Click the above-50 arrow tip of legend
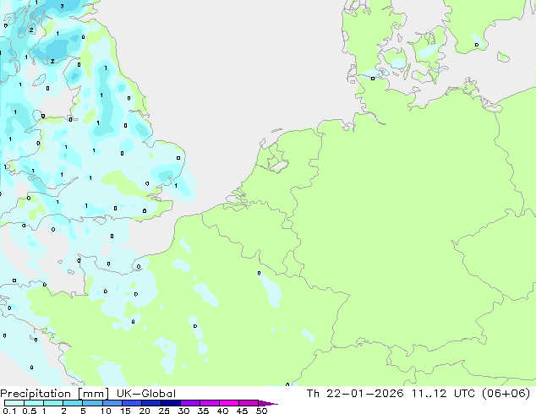Screen dimensions: 536x414 click(x=268, y=403)
